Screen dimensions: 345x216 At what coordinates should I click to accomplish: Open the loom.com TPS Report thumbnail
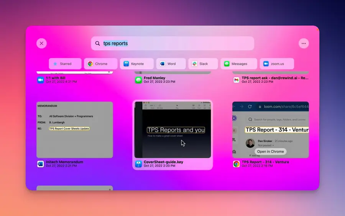[271, 130]
